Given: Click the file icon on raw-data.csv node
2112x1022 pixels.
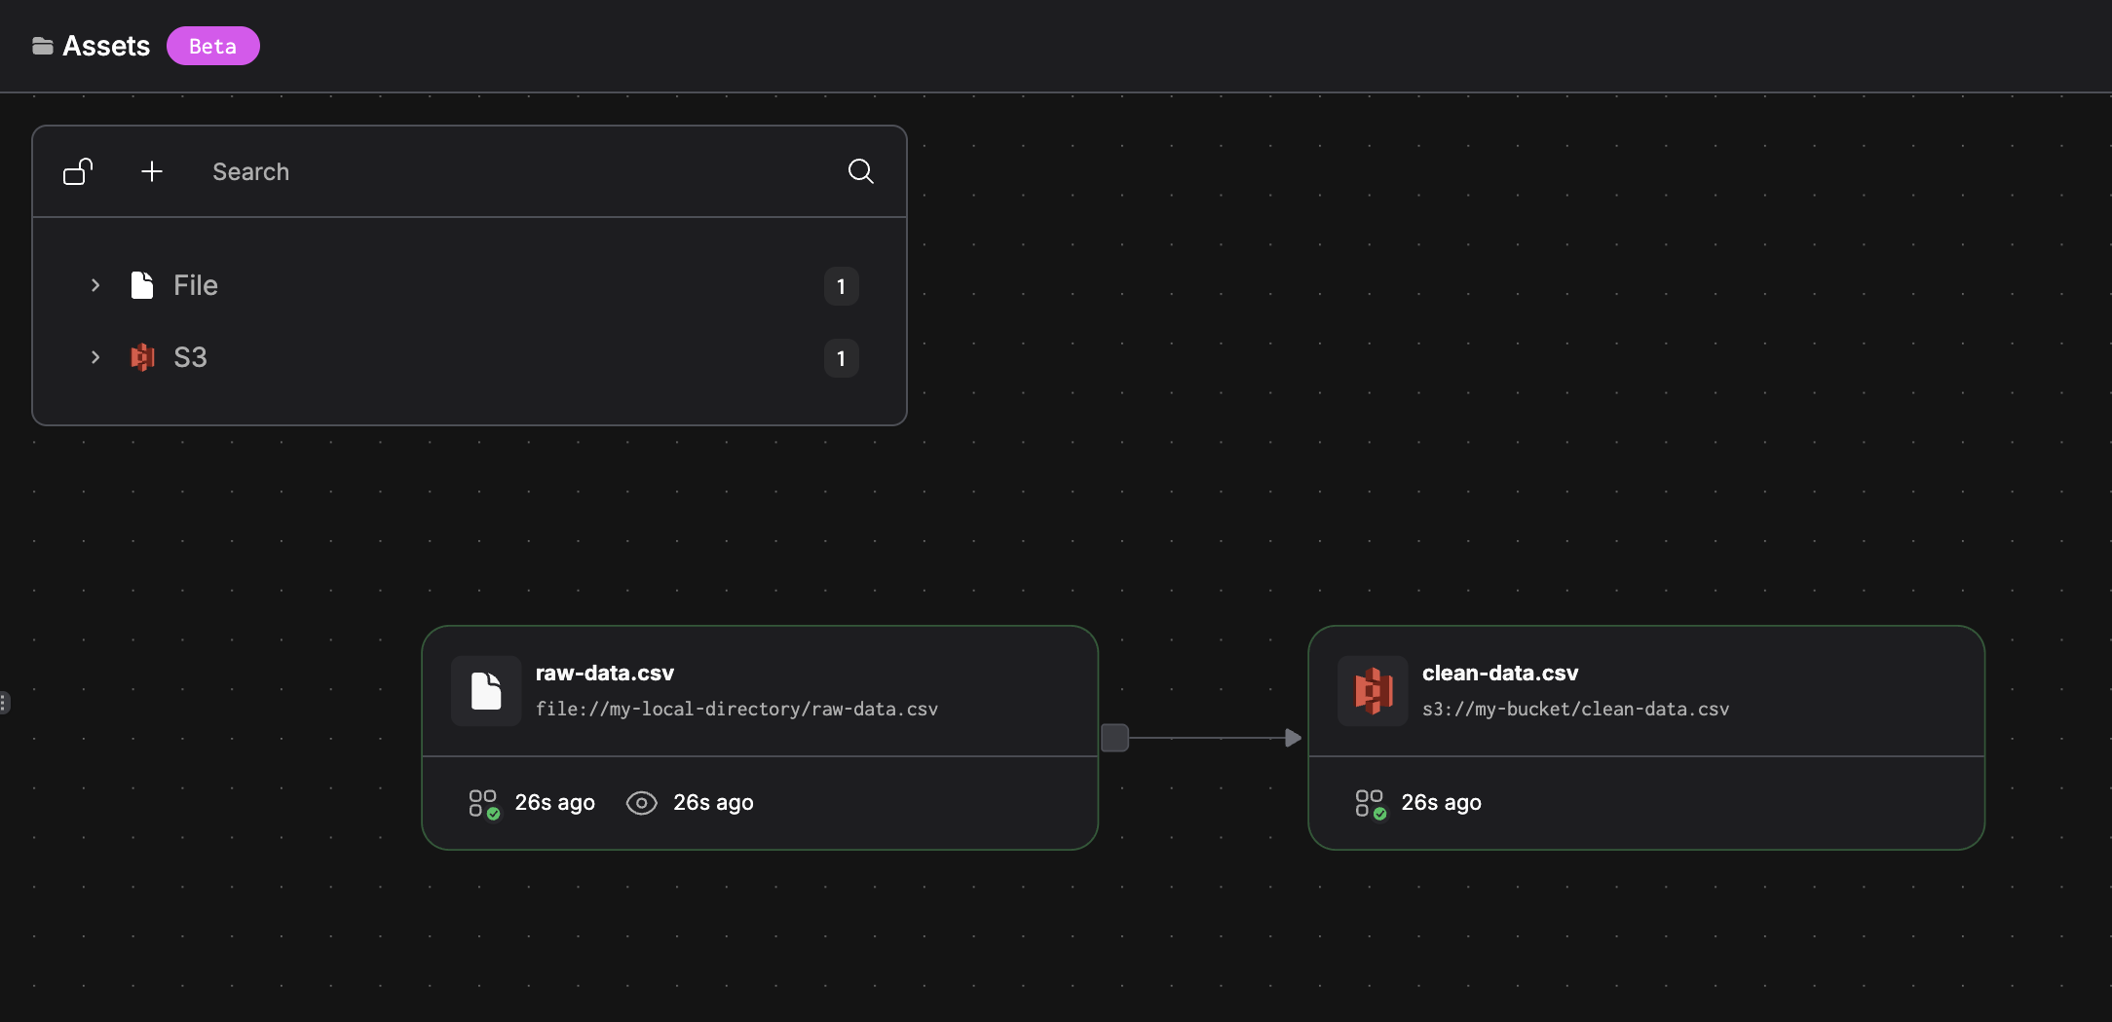Looking at the screenshot, I should tap(485, 691).
